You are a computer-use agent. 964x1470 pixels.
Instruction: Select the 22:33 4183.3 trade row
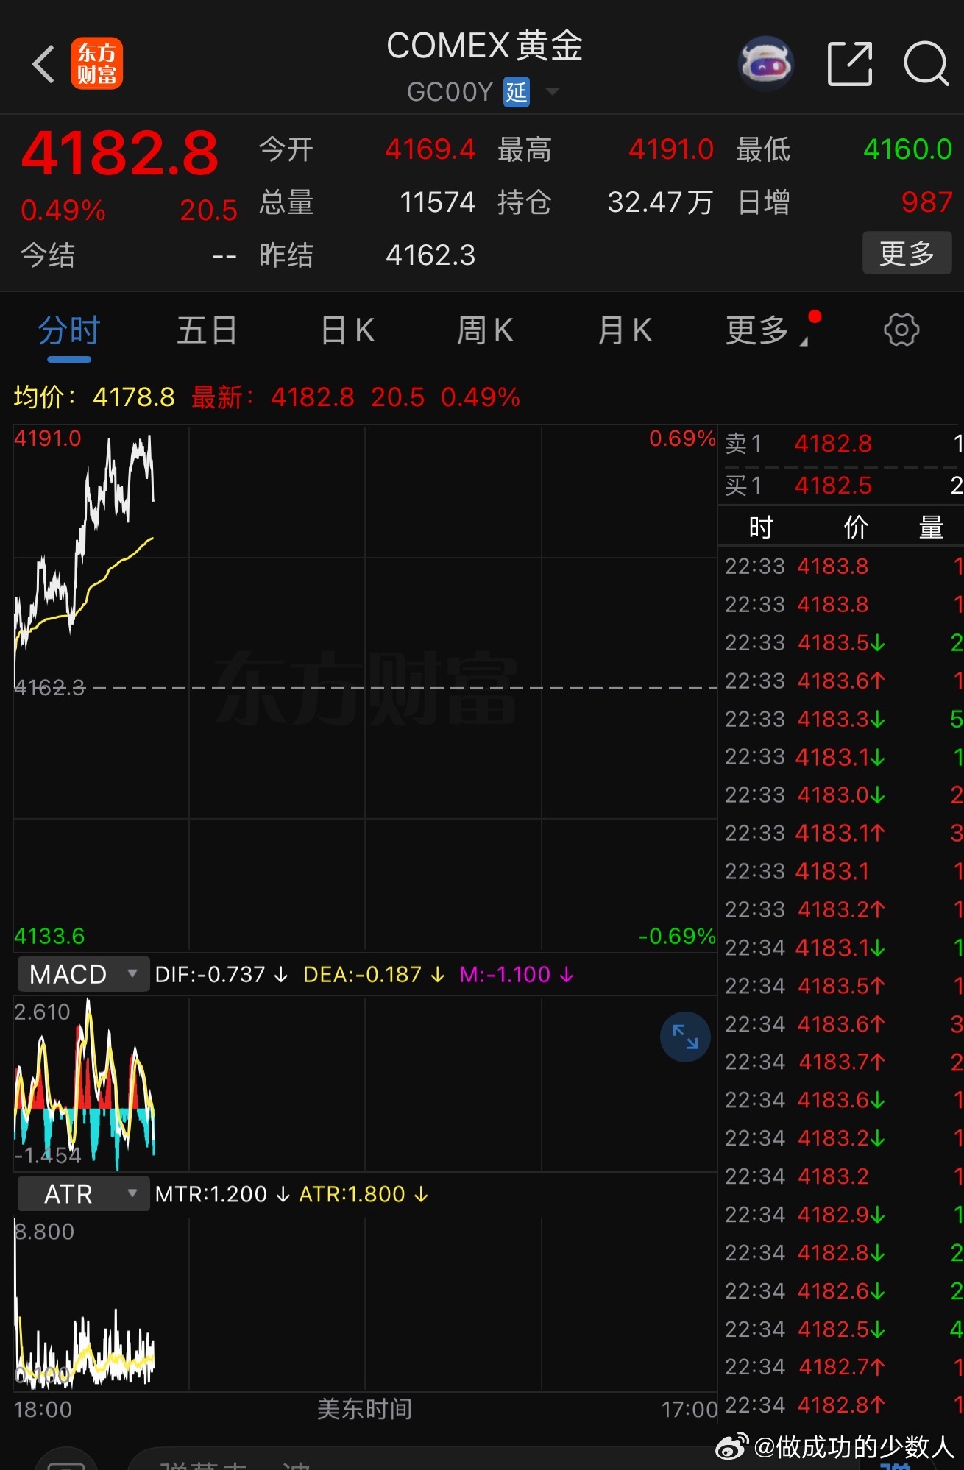pos(840,719)
